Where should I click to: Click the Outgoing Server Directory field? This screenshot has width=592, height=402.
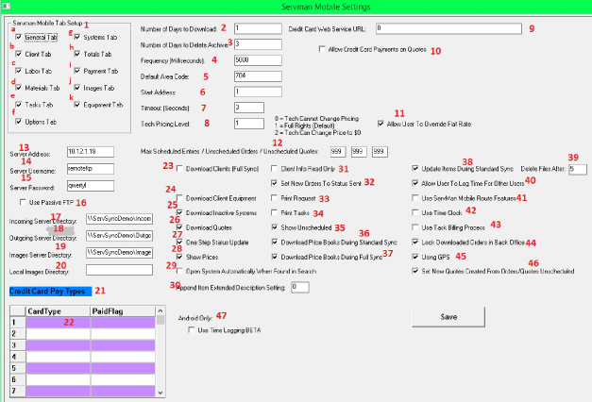[x=119, y=236]
